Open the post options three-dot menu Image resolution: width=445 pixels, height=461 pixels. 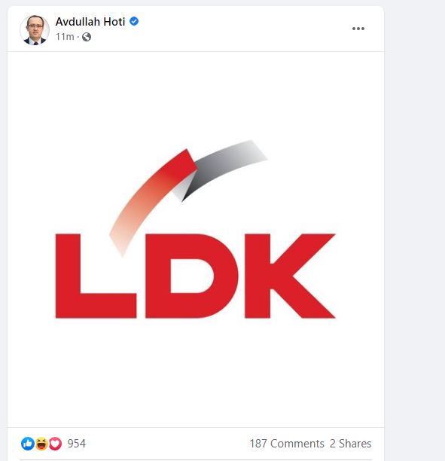358,29
